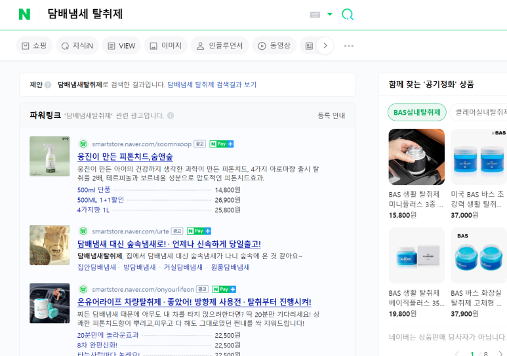Viewport: 507px width, 356px height.
Task: Open BAS 미니플러스 car cupholder image
Action: pos(416,157)
